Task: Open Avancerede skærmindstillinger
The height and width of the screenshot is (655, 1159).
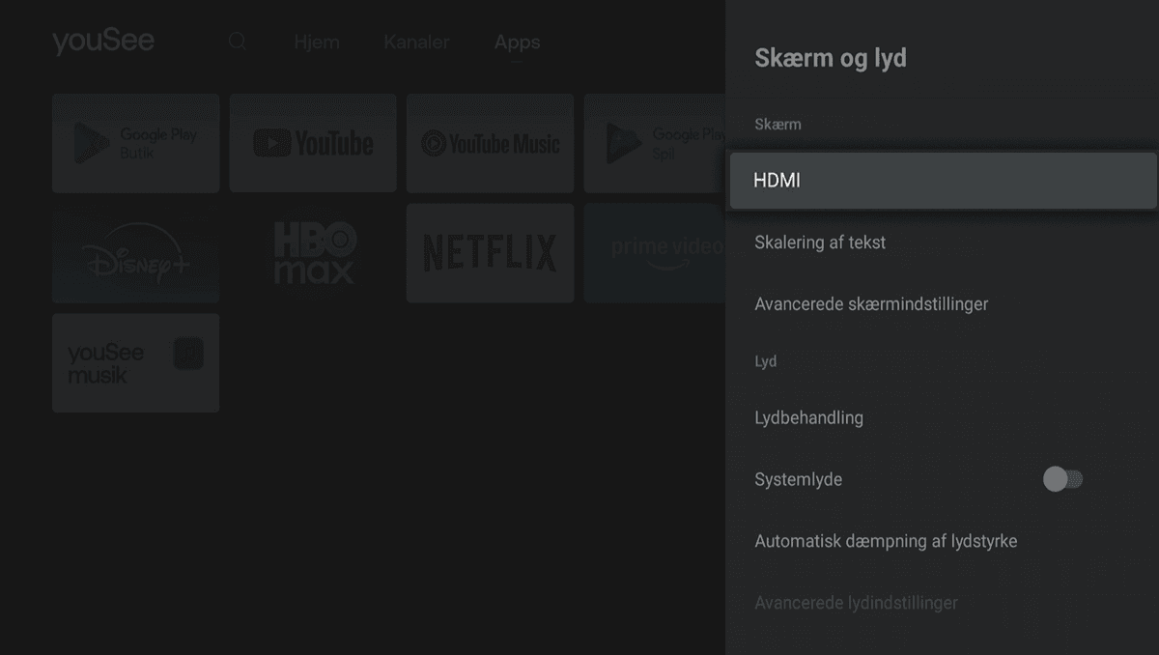Action: (872, 303)
